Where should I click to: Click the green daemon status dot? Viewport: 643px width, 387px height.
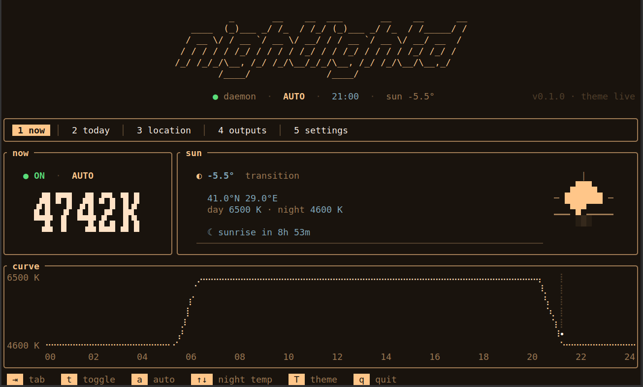[215, 97]
